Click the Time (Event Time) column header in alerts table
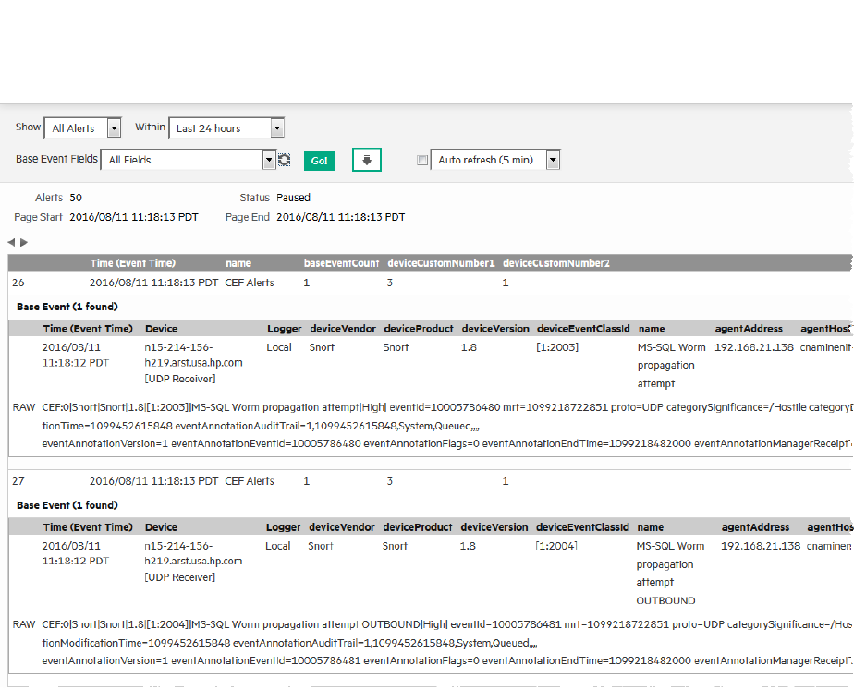The image size is (854, 689). tap(133, 263)
